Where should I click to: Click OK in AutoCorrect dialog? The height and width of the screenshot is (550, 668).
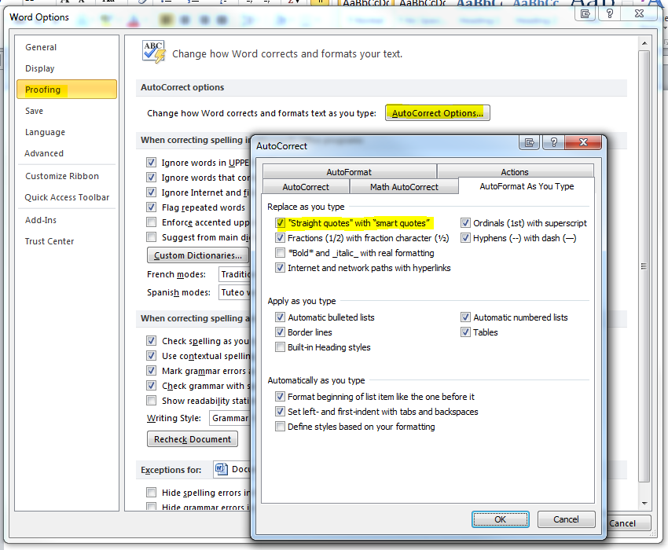coord(500,519)
